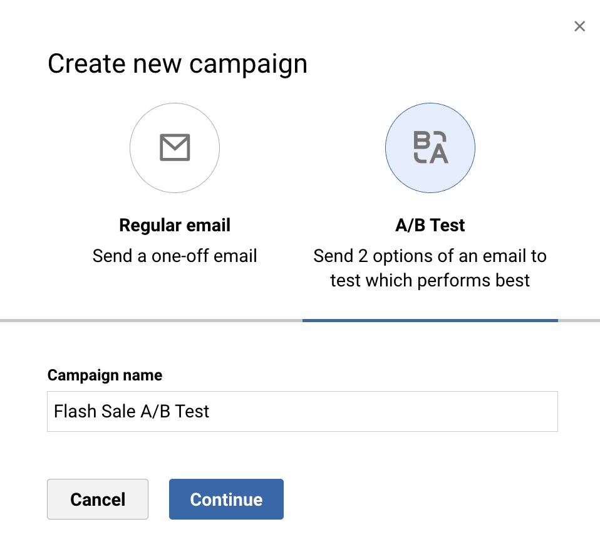This screenshot has width=600, height=539.
Task: Click the 'Send a one-off email' description
Action: [x=175, y=256]
